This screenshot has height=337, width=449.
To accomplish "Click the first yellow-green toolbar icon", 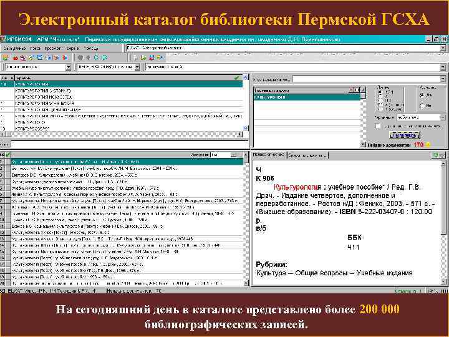I will pos(6,57).
